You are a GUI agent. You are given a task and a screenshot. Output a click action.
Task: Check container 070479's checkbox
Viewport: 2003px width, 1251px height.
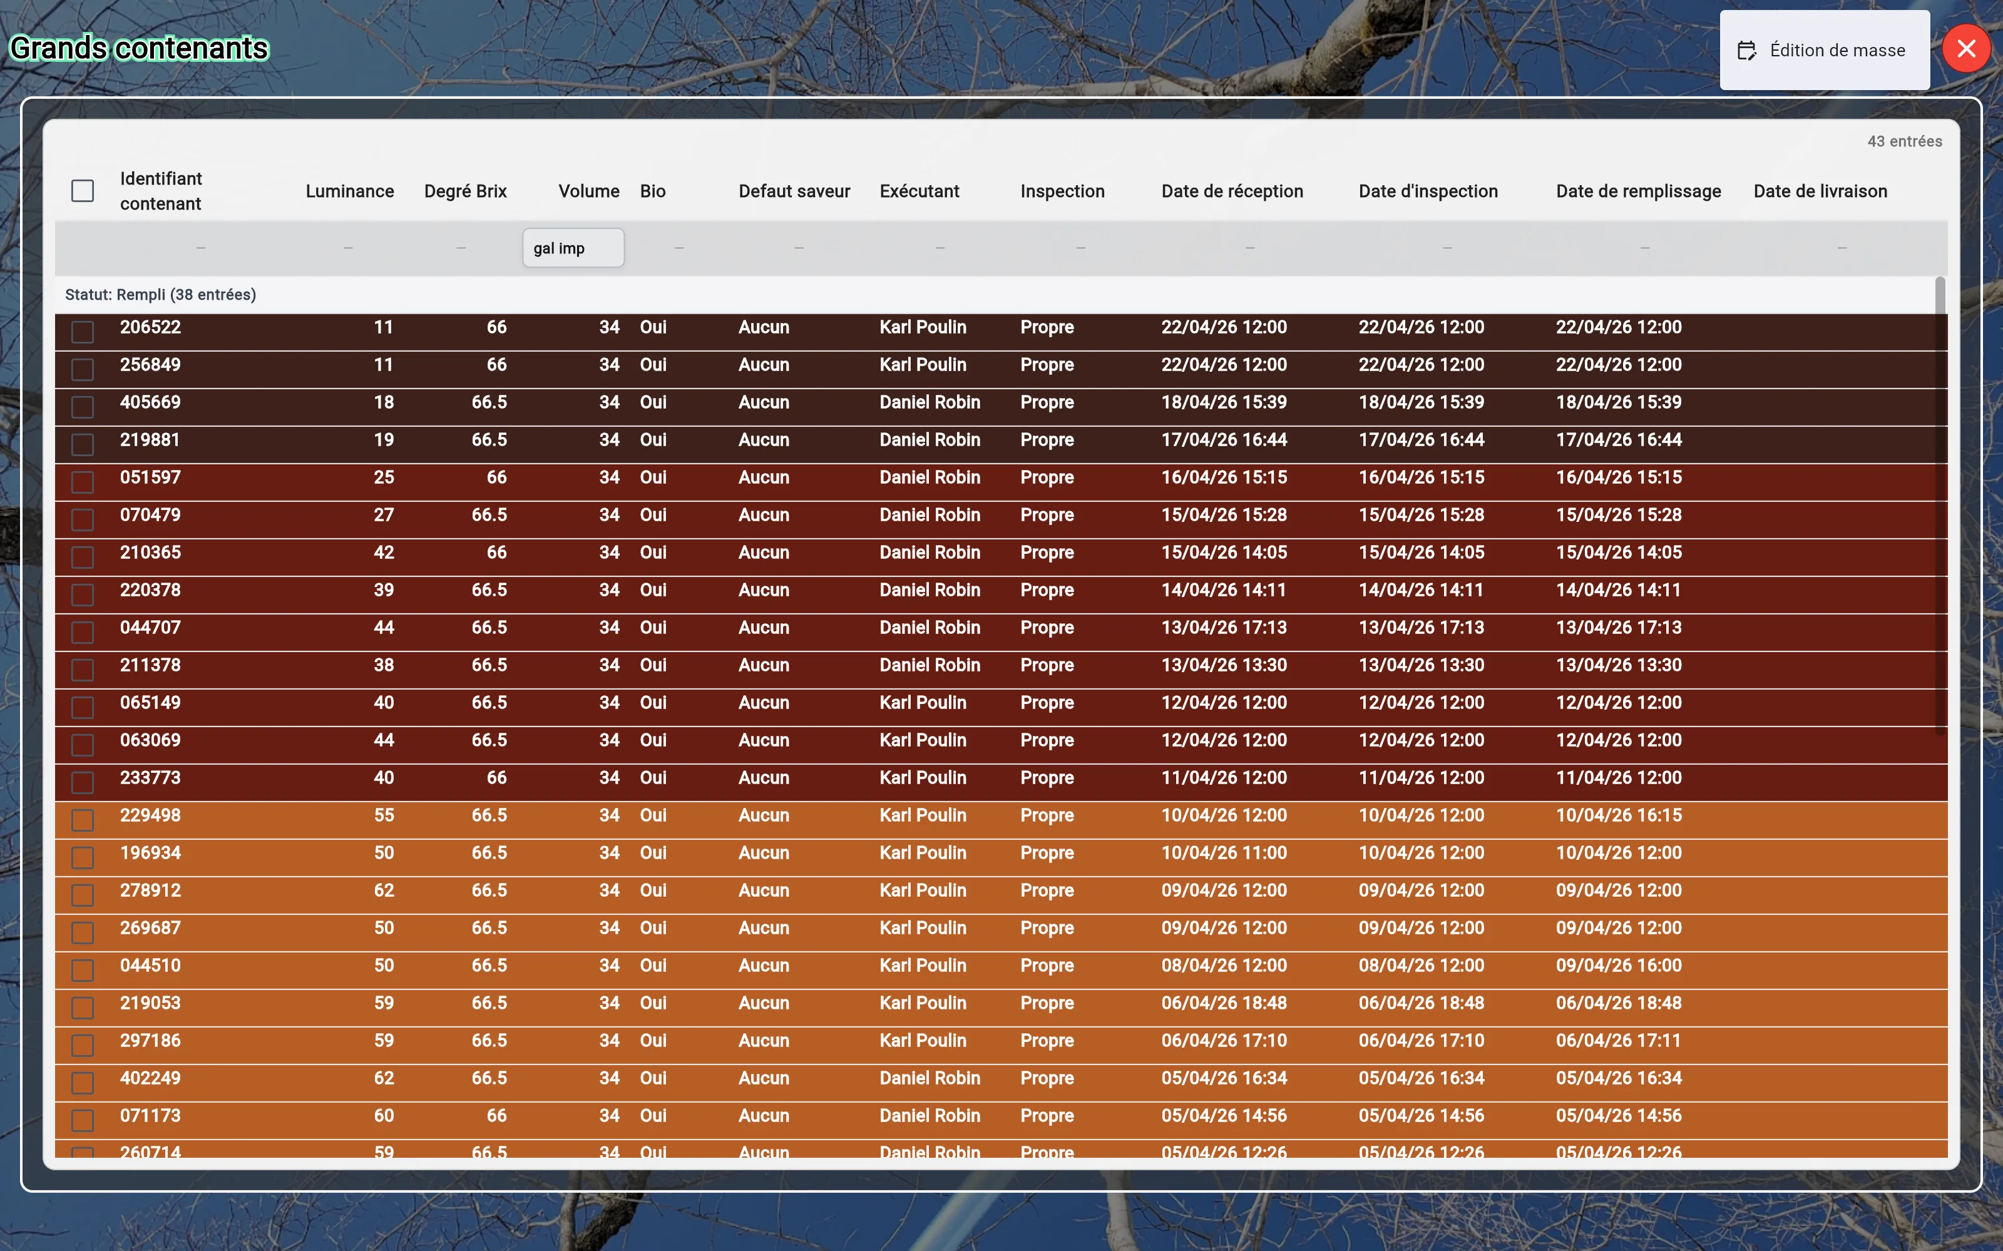pos(83,519)
